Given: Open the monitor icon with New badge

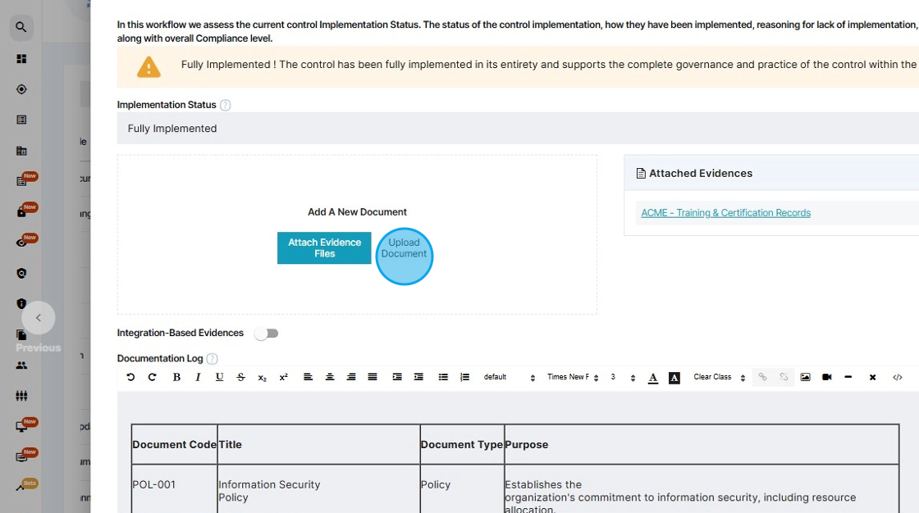Looking at the screenshot, I should (x=21, y=427).
